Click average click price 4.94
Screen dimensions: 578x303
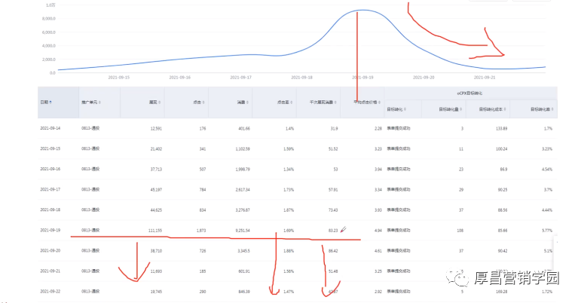[x=378, y=231]
